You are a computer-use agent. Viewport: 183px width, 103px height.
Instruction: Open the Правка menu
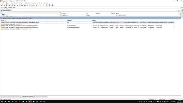(x=7, y=3)
